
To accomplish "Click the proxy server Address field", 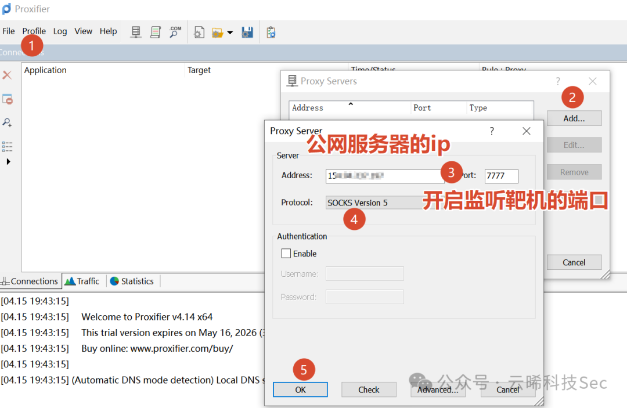I will 385,176.
